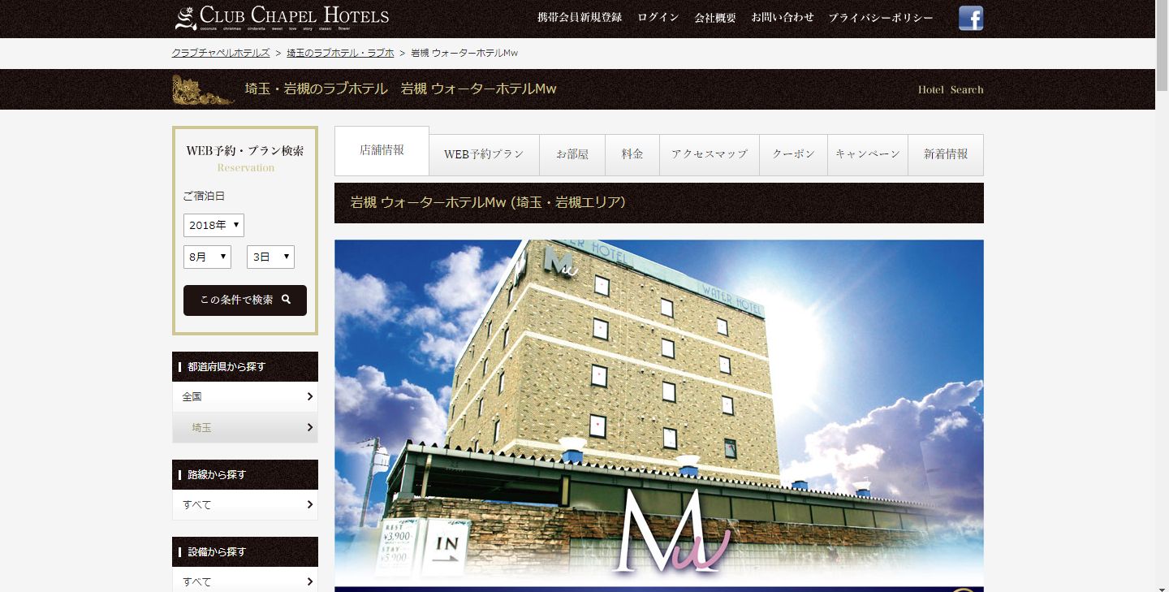
Task: Open the クーポン tab
Action: 793,154
